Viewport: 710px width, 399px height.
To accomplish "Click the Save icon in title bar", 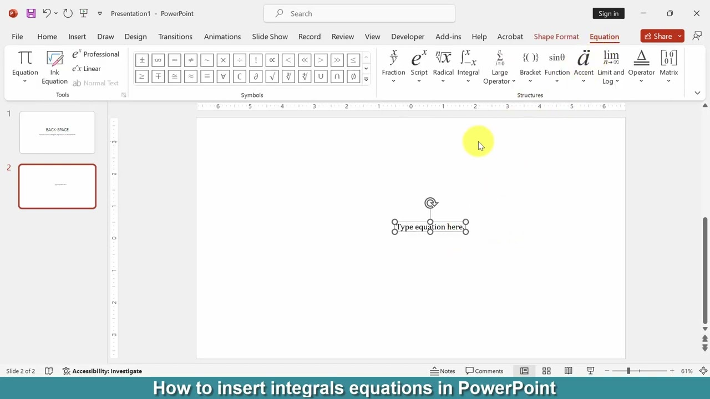I will (31, 13).
